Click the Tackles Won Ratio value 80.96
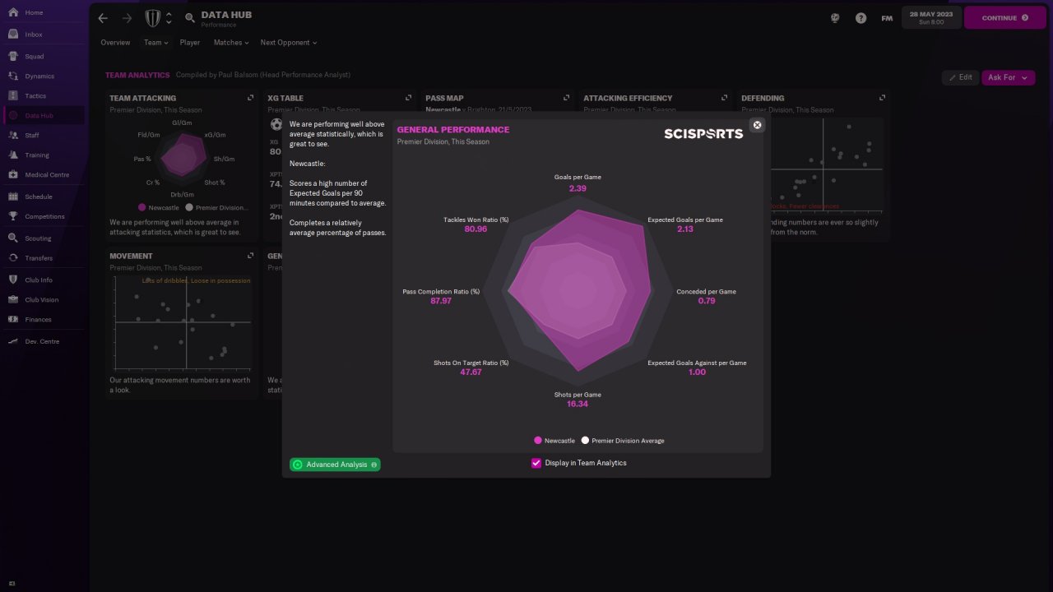 (476, 229)
